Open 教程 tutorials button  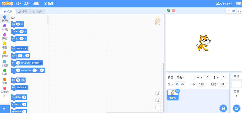(x=49, y=4)
